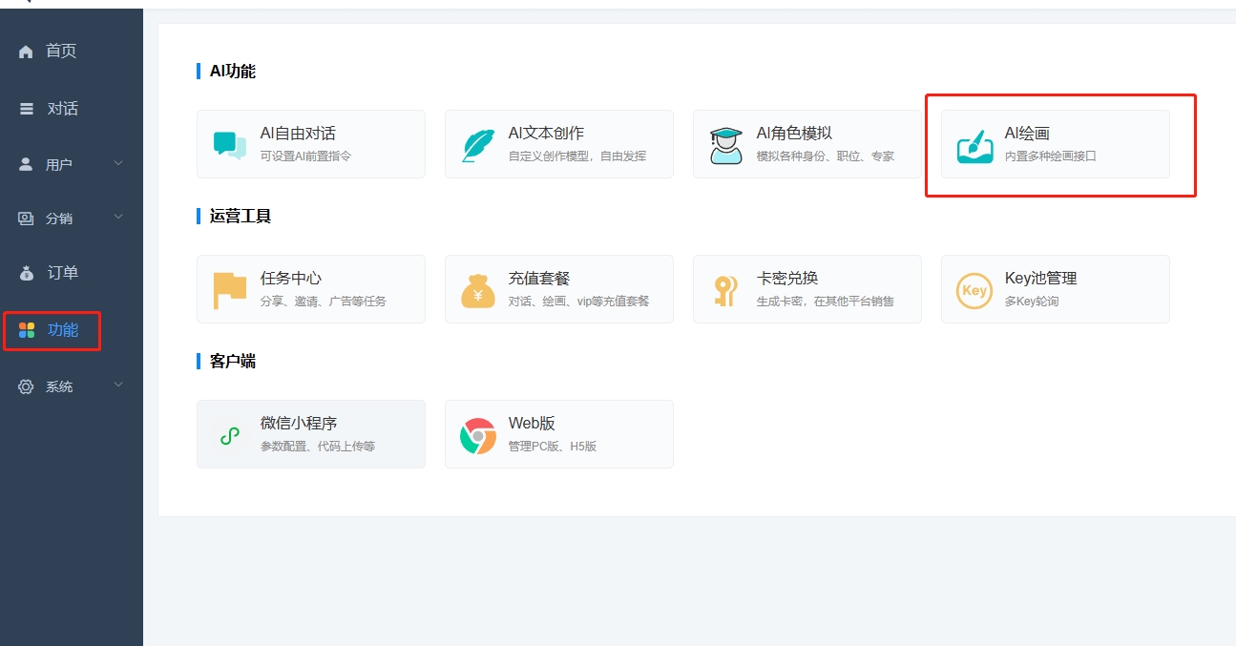Open the AI绘画 title link
This screenshot has width=1236, height=646.
point(1027,134)
